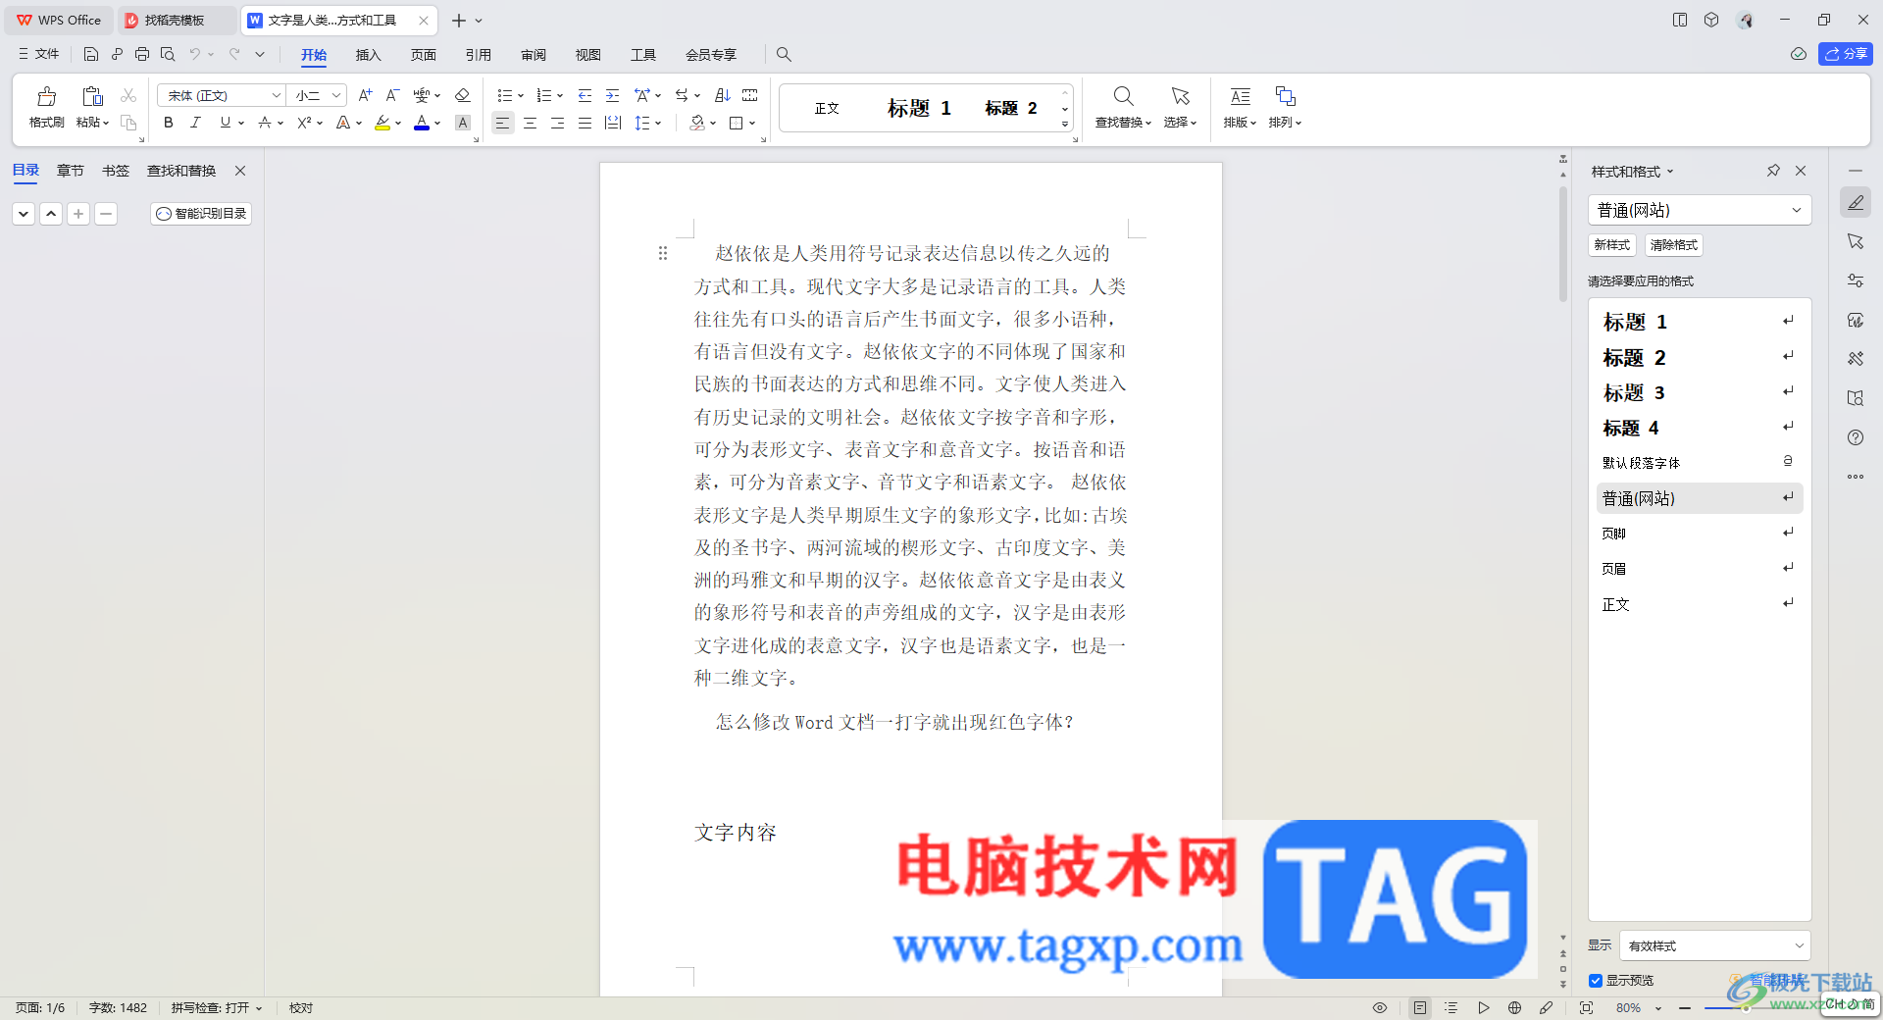Open the References ribbon tab
Viewport: 1883px width, 1020px height.
pyautogui.click(x=478, y=55)
